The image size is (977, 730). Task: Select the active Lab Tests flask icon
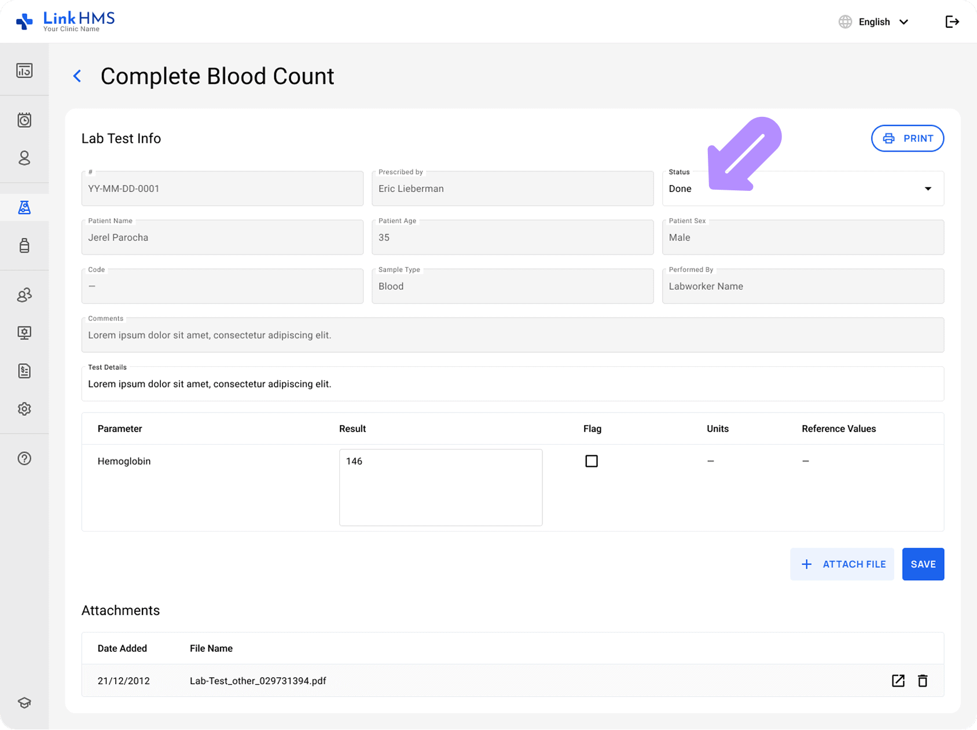tap(24, 207)
